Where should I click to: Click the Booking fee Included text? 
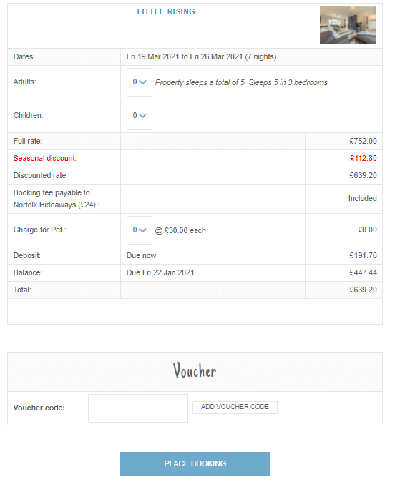click(x=362, y=199)
